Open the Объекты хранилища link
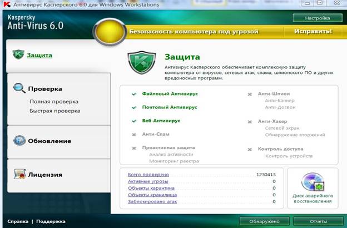The height and width of the screenshot is (228, 347). tap(152, 195)
